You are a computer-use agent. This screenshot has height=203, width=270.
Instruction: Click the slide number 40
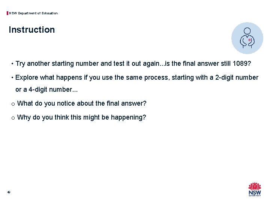(9, 192)
